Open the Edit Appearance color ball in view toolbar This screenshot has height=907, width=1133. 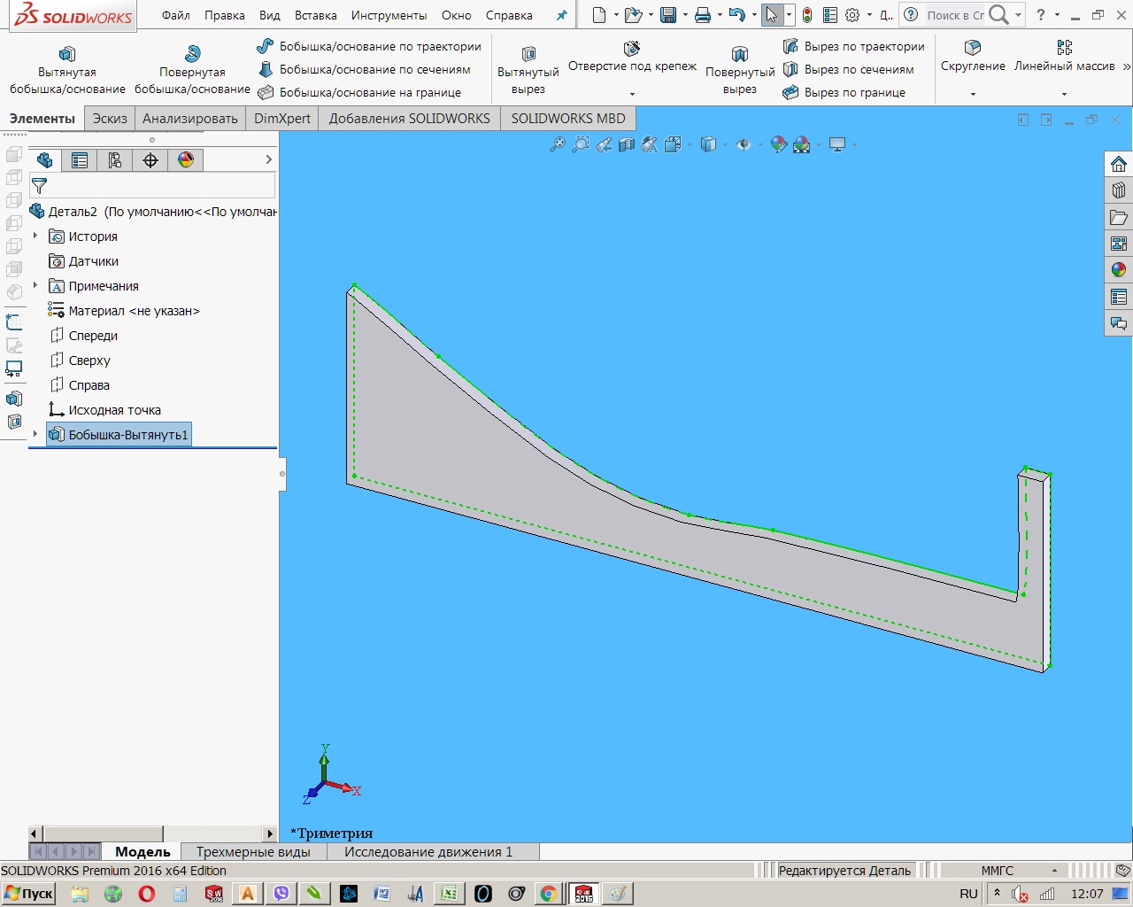(x=779, y=144)
